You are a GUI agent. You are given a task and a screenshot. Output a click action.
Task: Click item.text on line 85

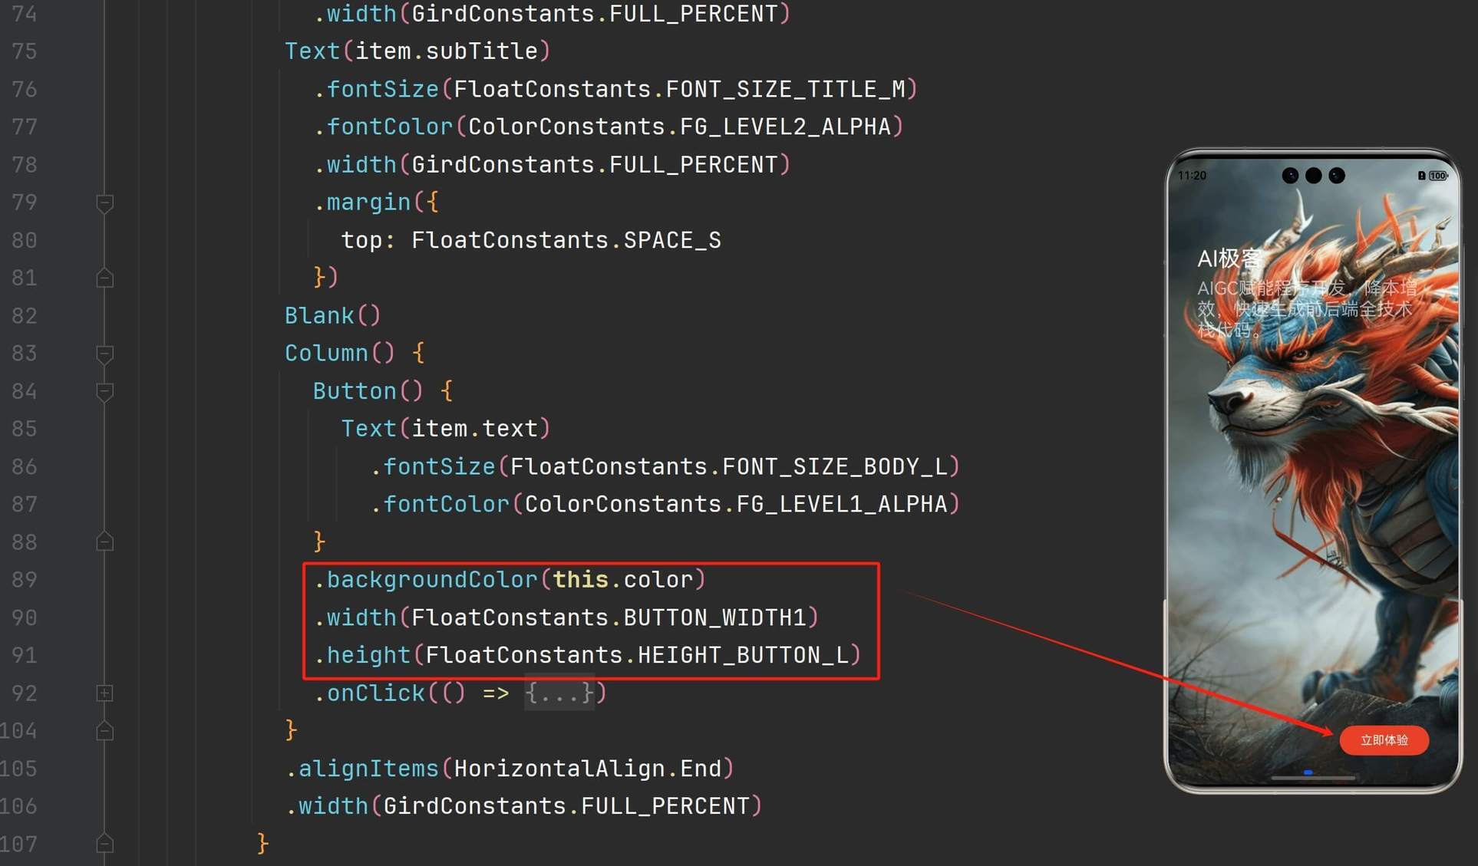475,429
